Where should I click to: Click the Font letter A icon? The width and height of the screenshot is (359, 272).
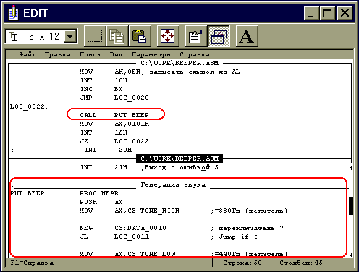click(247, 36)
